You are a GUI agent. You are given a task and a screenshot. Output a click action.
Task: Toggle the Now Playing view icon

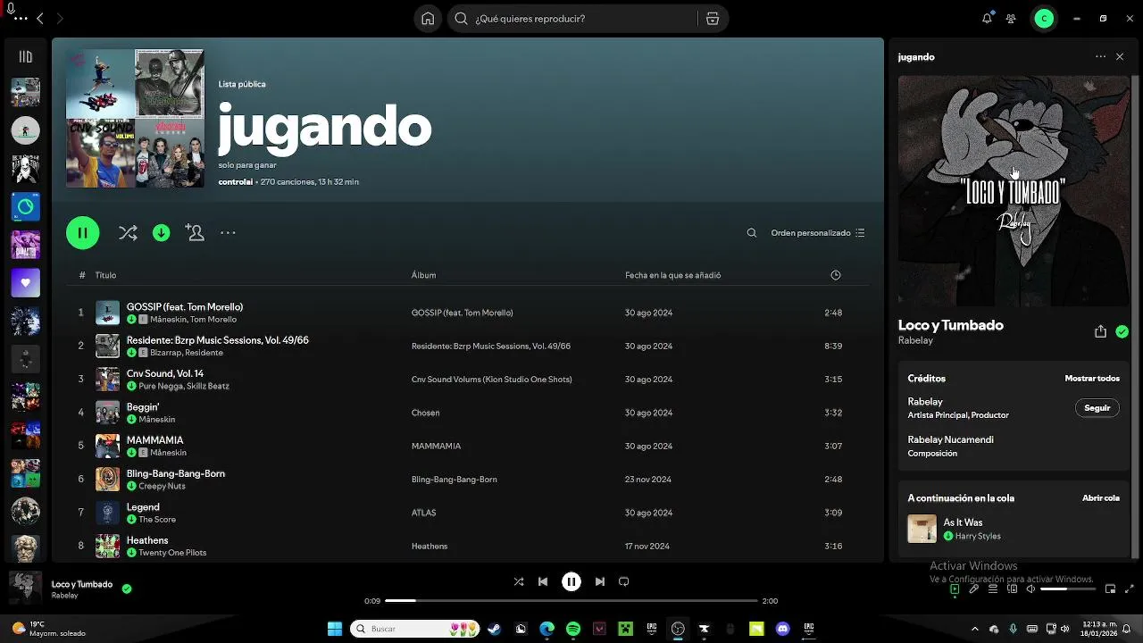(955, 589)
